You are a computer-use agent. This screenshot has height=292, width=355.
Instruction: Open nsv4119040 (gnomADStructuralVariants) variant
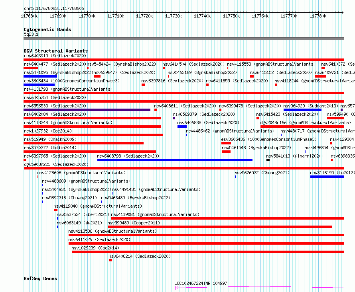point(98,206)
